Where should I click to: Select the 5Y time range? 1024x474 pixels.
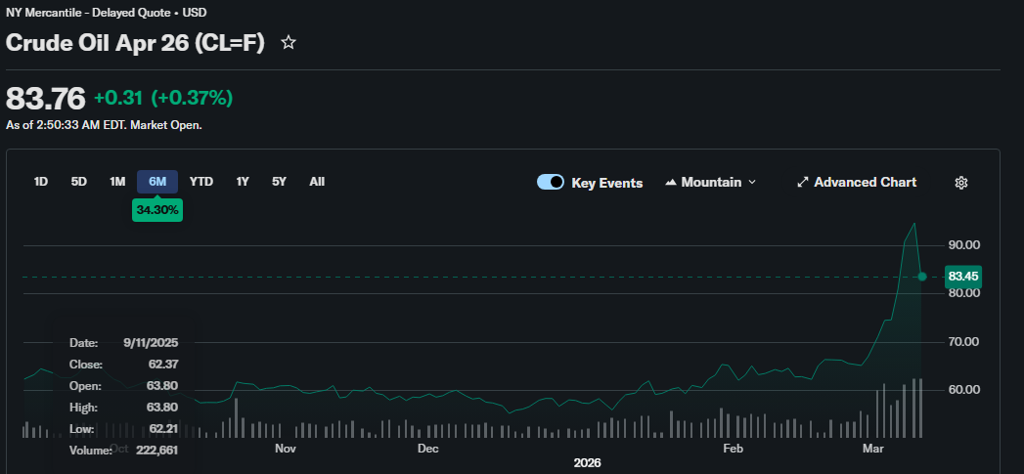(x=279, y=182)
